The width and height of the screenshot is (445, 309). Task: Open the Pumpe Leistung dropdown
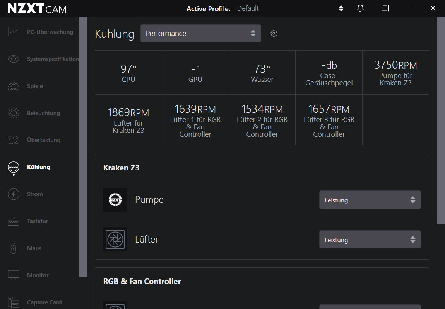click(370, 200)
